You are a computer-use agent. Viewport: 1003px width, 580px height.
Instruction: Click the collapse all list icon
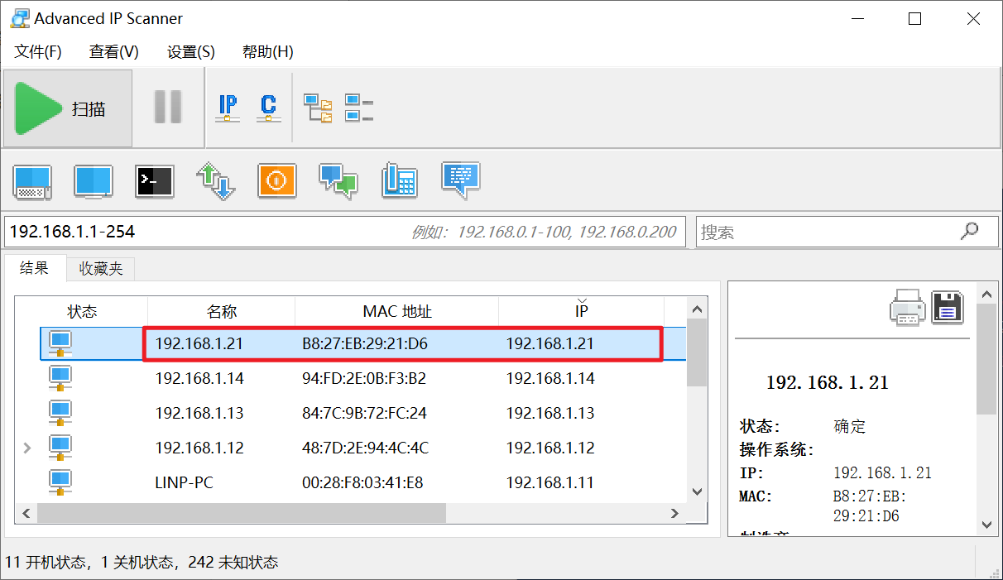(x=358, y=108)
